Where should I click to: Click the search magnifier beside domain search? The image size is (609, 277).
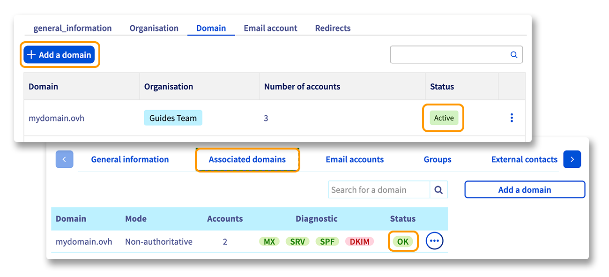[x=438, y=190]
